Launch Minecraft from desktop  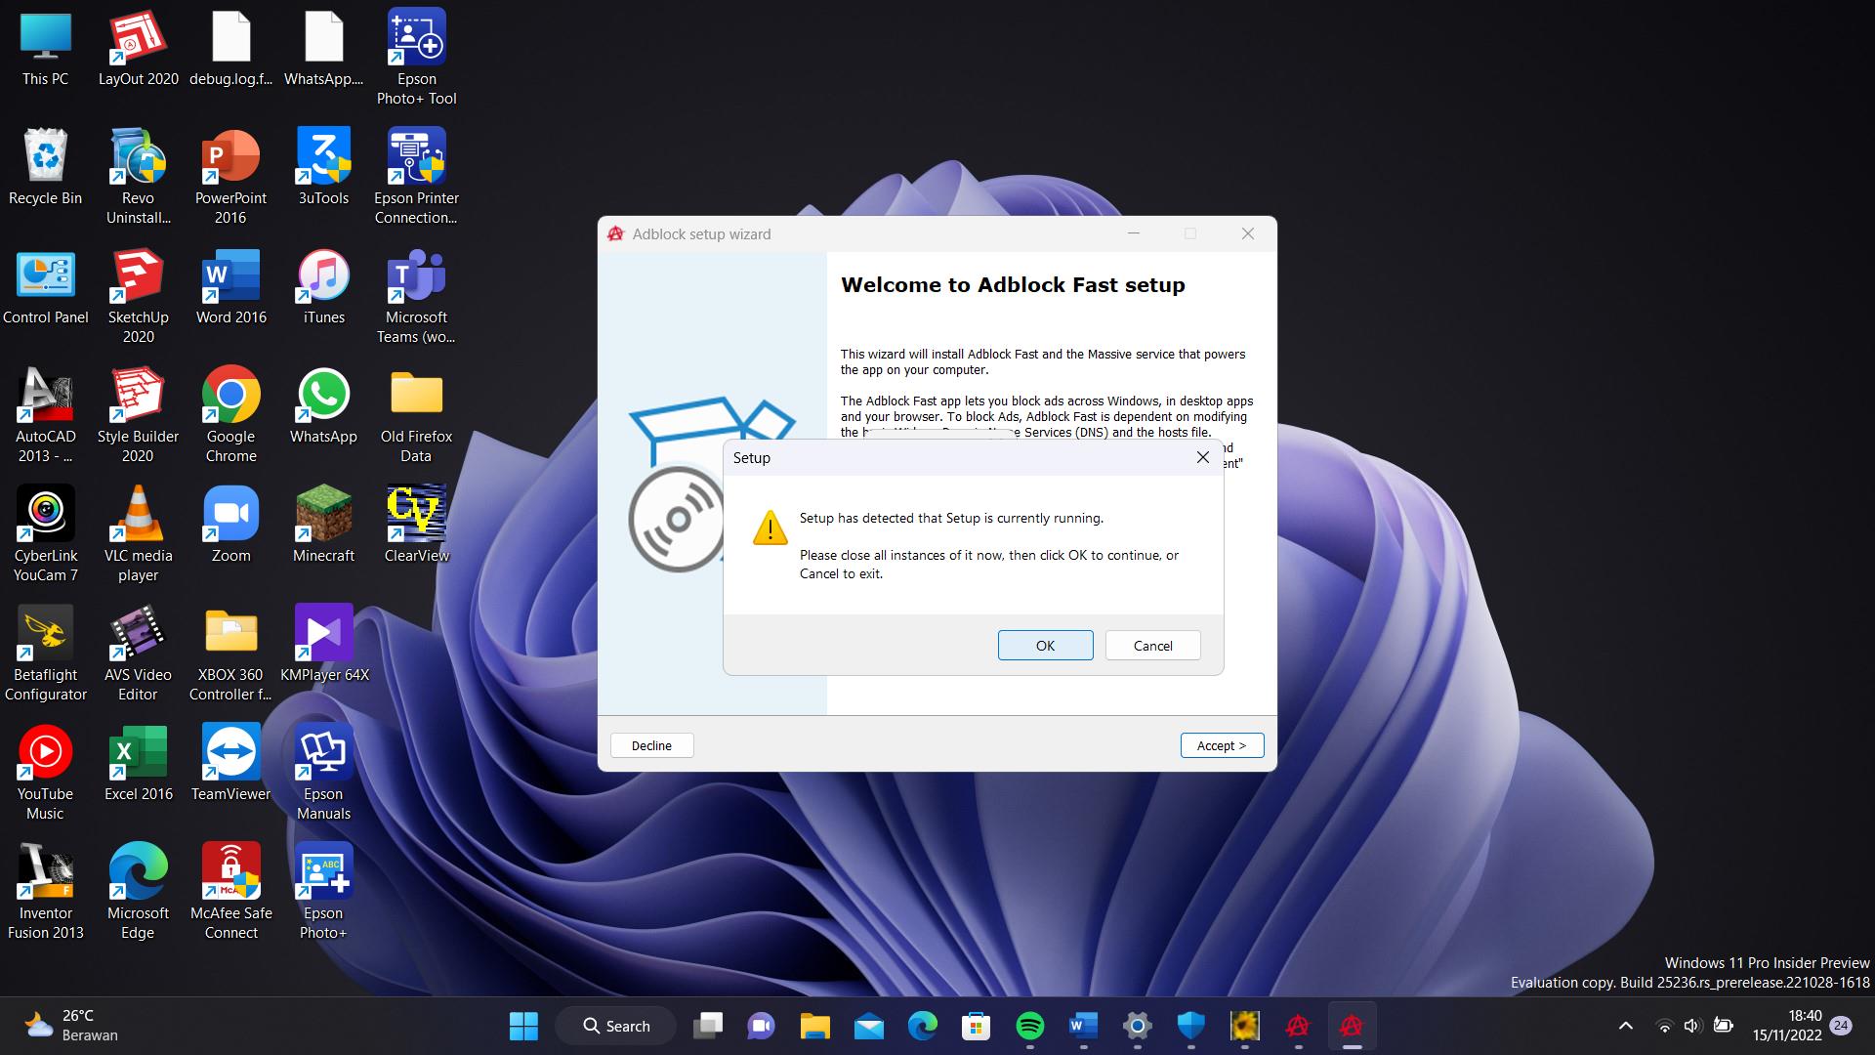coord(323,515)
